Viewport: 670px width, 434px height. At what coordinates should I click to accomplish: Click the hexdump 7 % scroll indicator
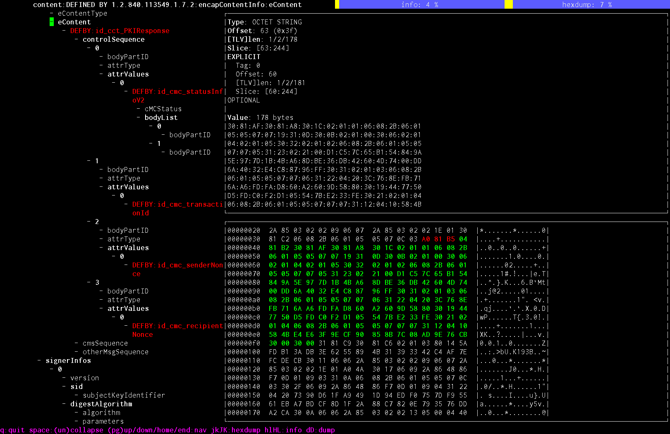point(587,5)
